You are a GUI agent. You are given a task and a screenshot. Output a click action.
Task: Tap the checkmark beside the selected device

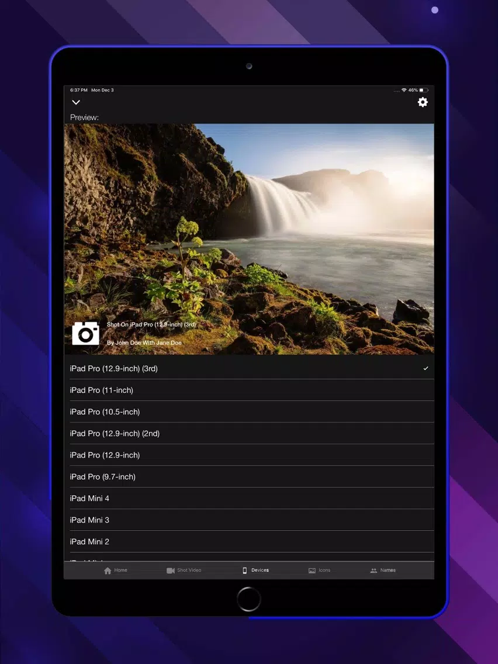coord(426,368)
